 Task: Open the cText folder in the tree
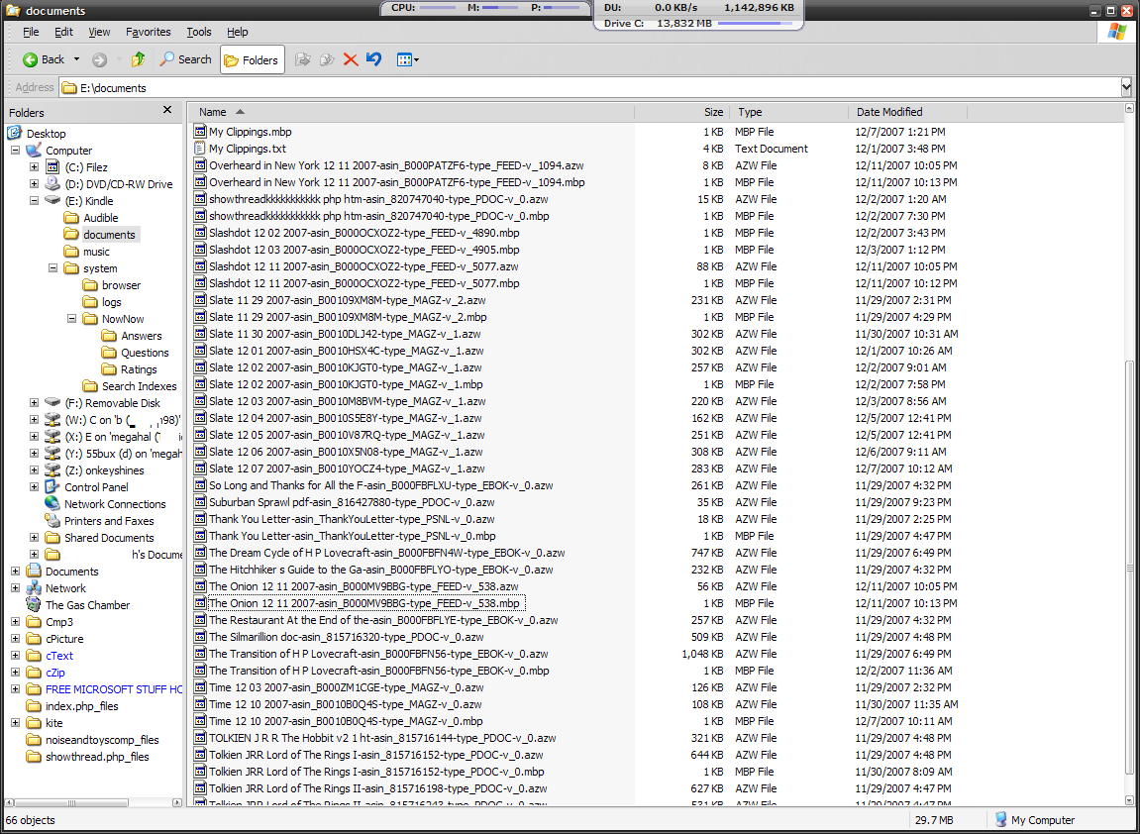click(58, 655)
